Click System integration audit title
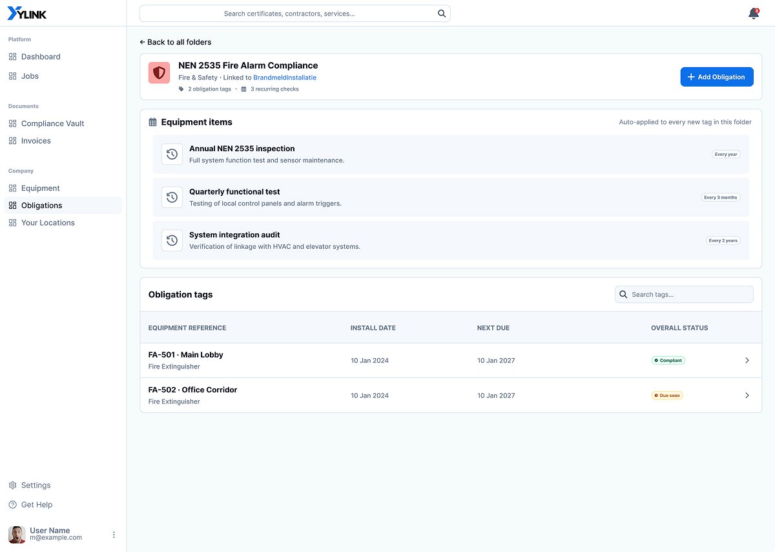The width and height of the screenshot is (775, 552). coord(234,235)
